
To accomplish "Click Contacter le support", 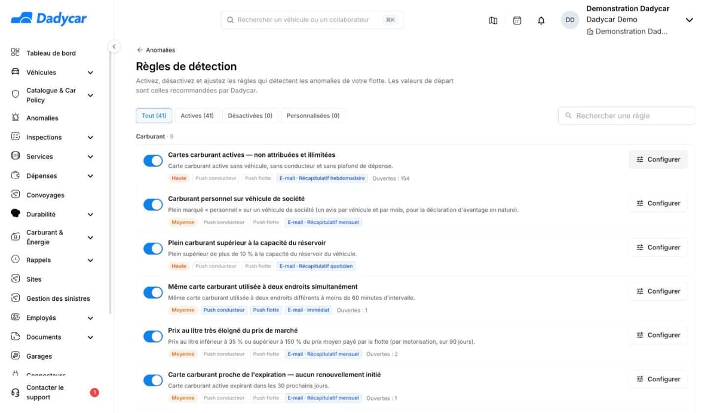I will 45,392.
